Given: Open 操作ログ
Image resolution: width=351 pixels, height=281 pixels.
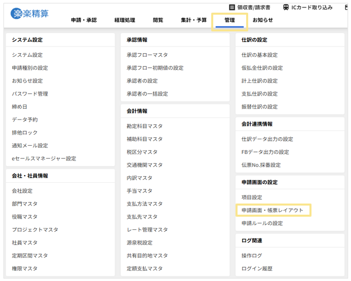Looking at the screenshot, I should coord(252,256).
